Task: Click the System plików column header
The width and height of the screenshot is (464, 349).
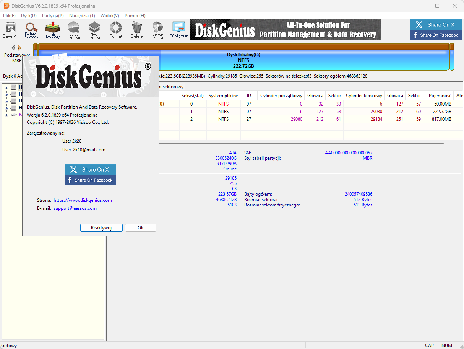Action: click(223, 96)
